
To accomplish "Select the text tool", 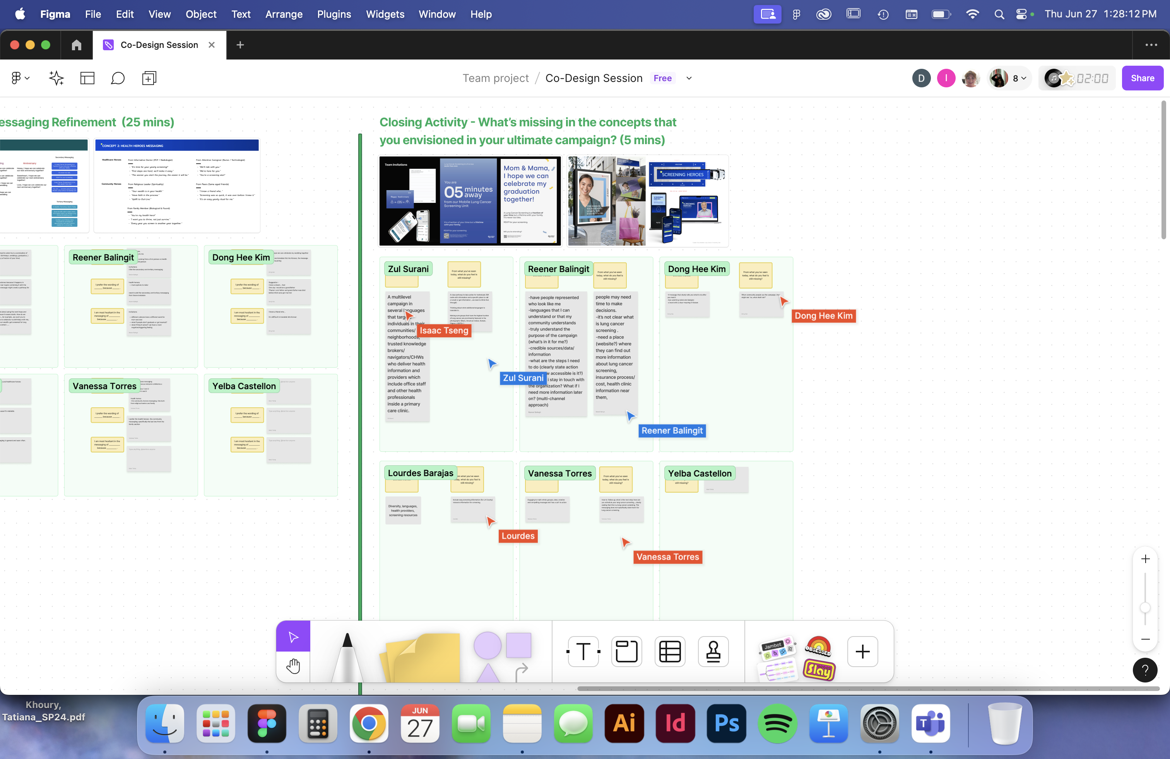I will pos(583,652).
